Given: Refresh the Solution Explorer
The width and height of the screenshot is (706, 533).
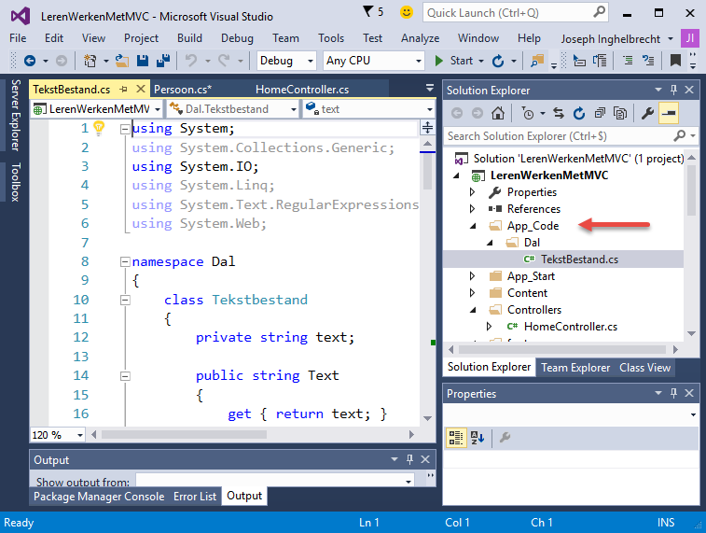Looking at the screenshot, I should 579,113.
